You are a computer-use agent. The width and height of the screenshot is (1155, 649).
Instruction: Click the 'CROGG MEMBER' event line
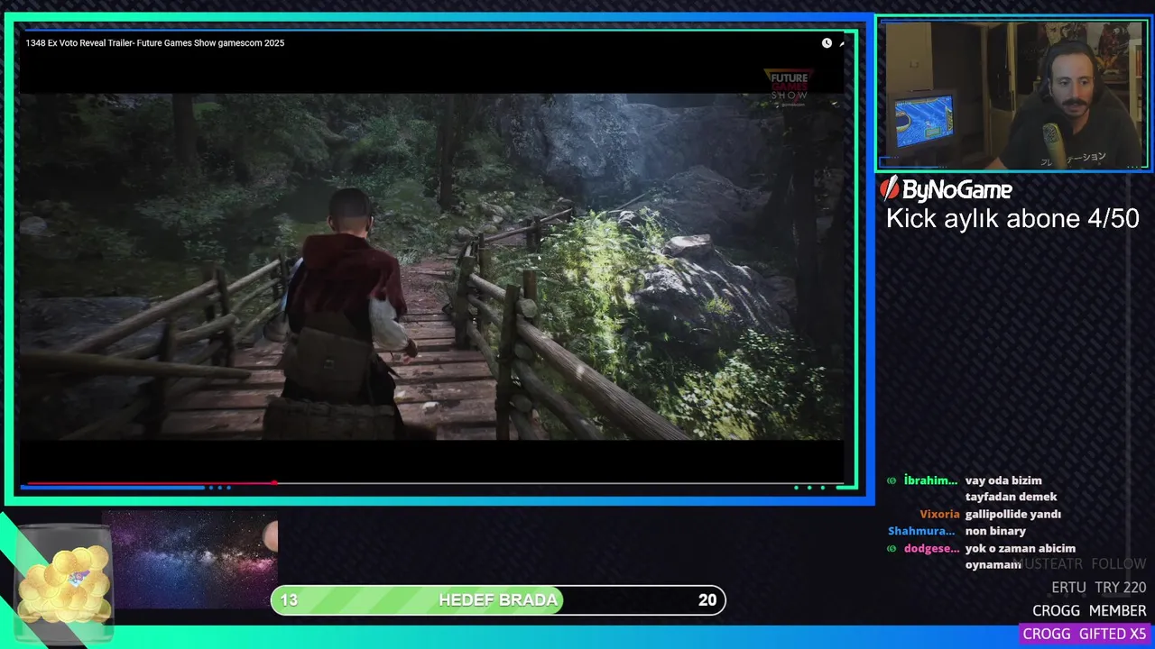[1089, 610]
